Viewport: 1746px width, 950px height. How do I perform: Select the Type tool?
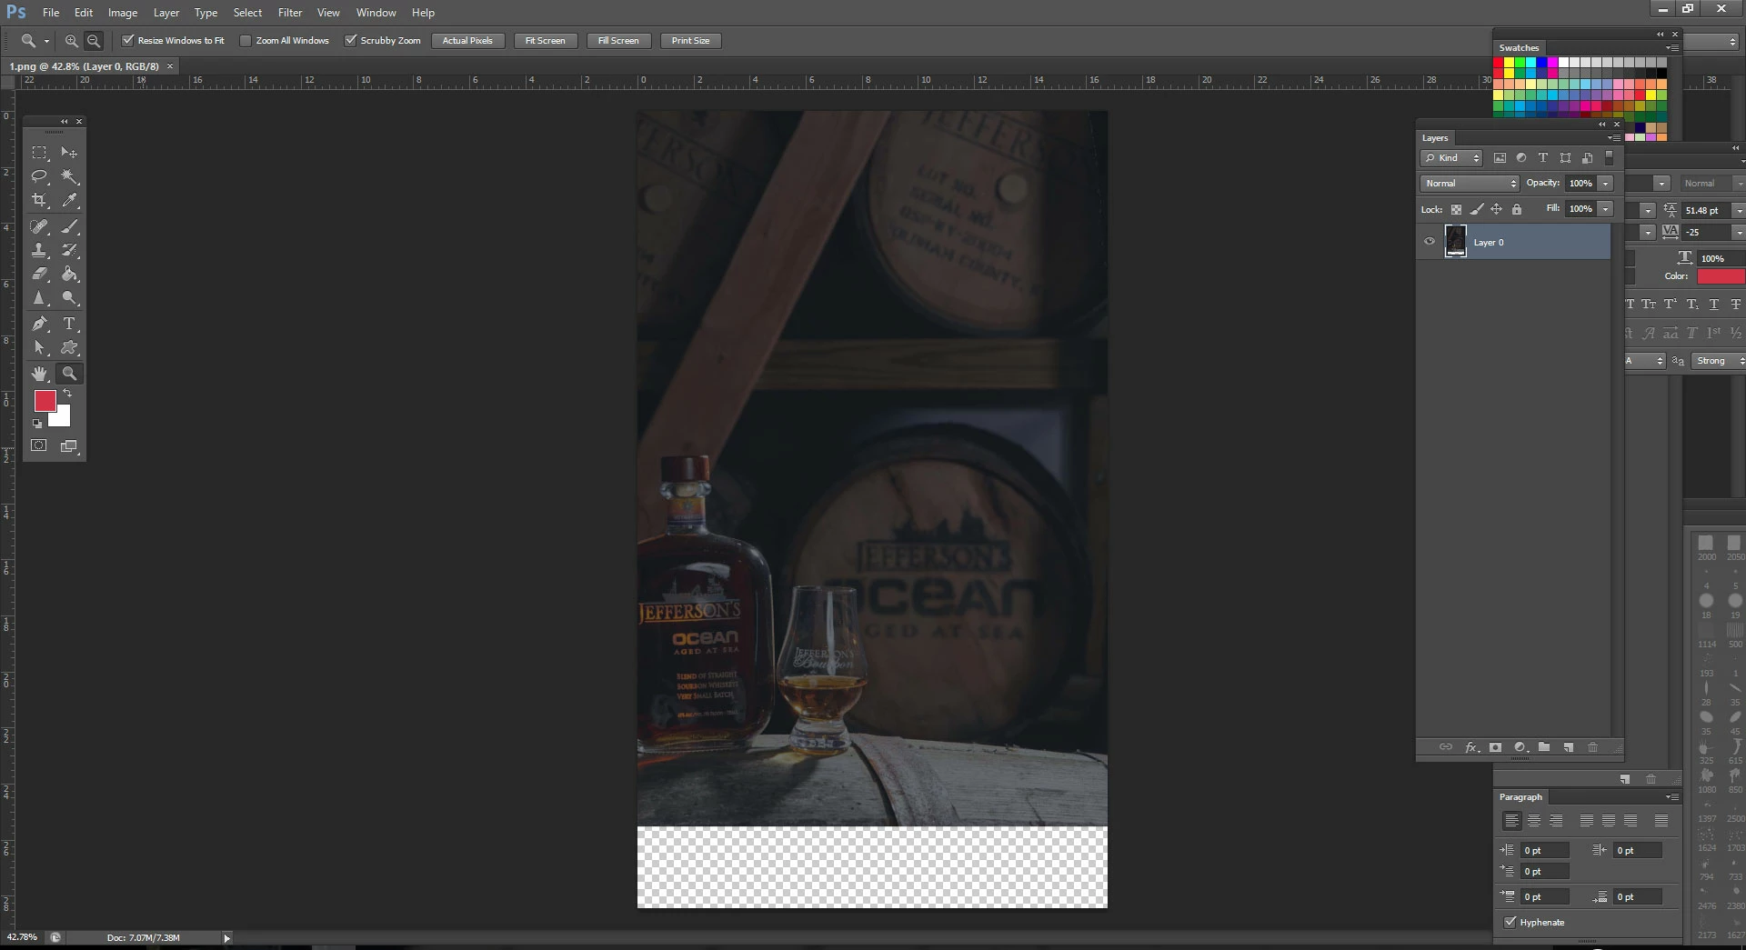pos(69,324)
